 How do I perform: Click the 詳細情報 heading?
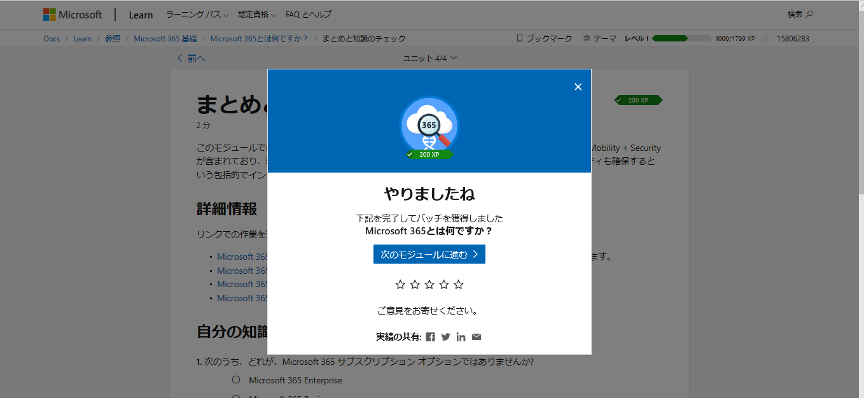[227, 208]
